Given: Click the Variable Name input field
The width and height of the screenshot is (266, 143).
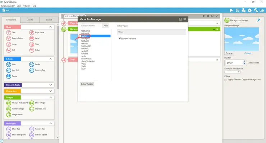Looking at the screenshot, I should 91,26.
